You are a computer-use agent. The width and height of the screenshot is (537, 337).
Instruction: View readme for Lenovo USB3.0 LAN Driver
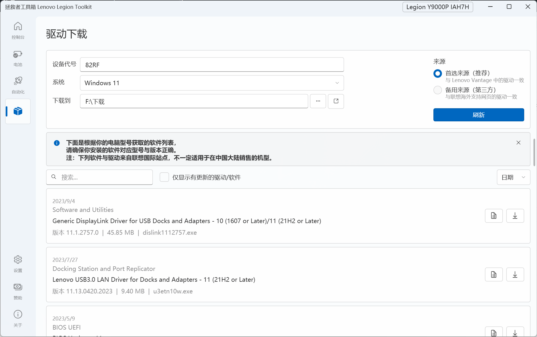[x=494, y=274]
